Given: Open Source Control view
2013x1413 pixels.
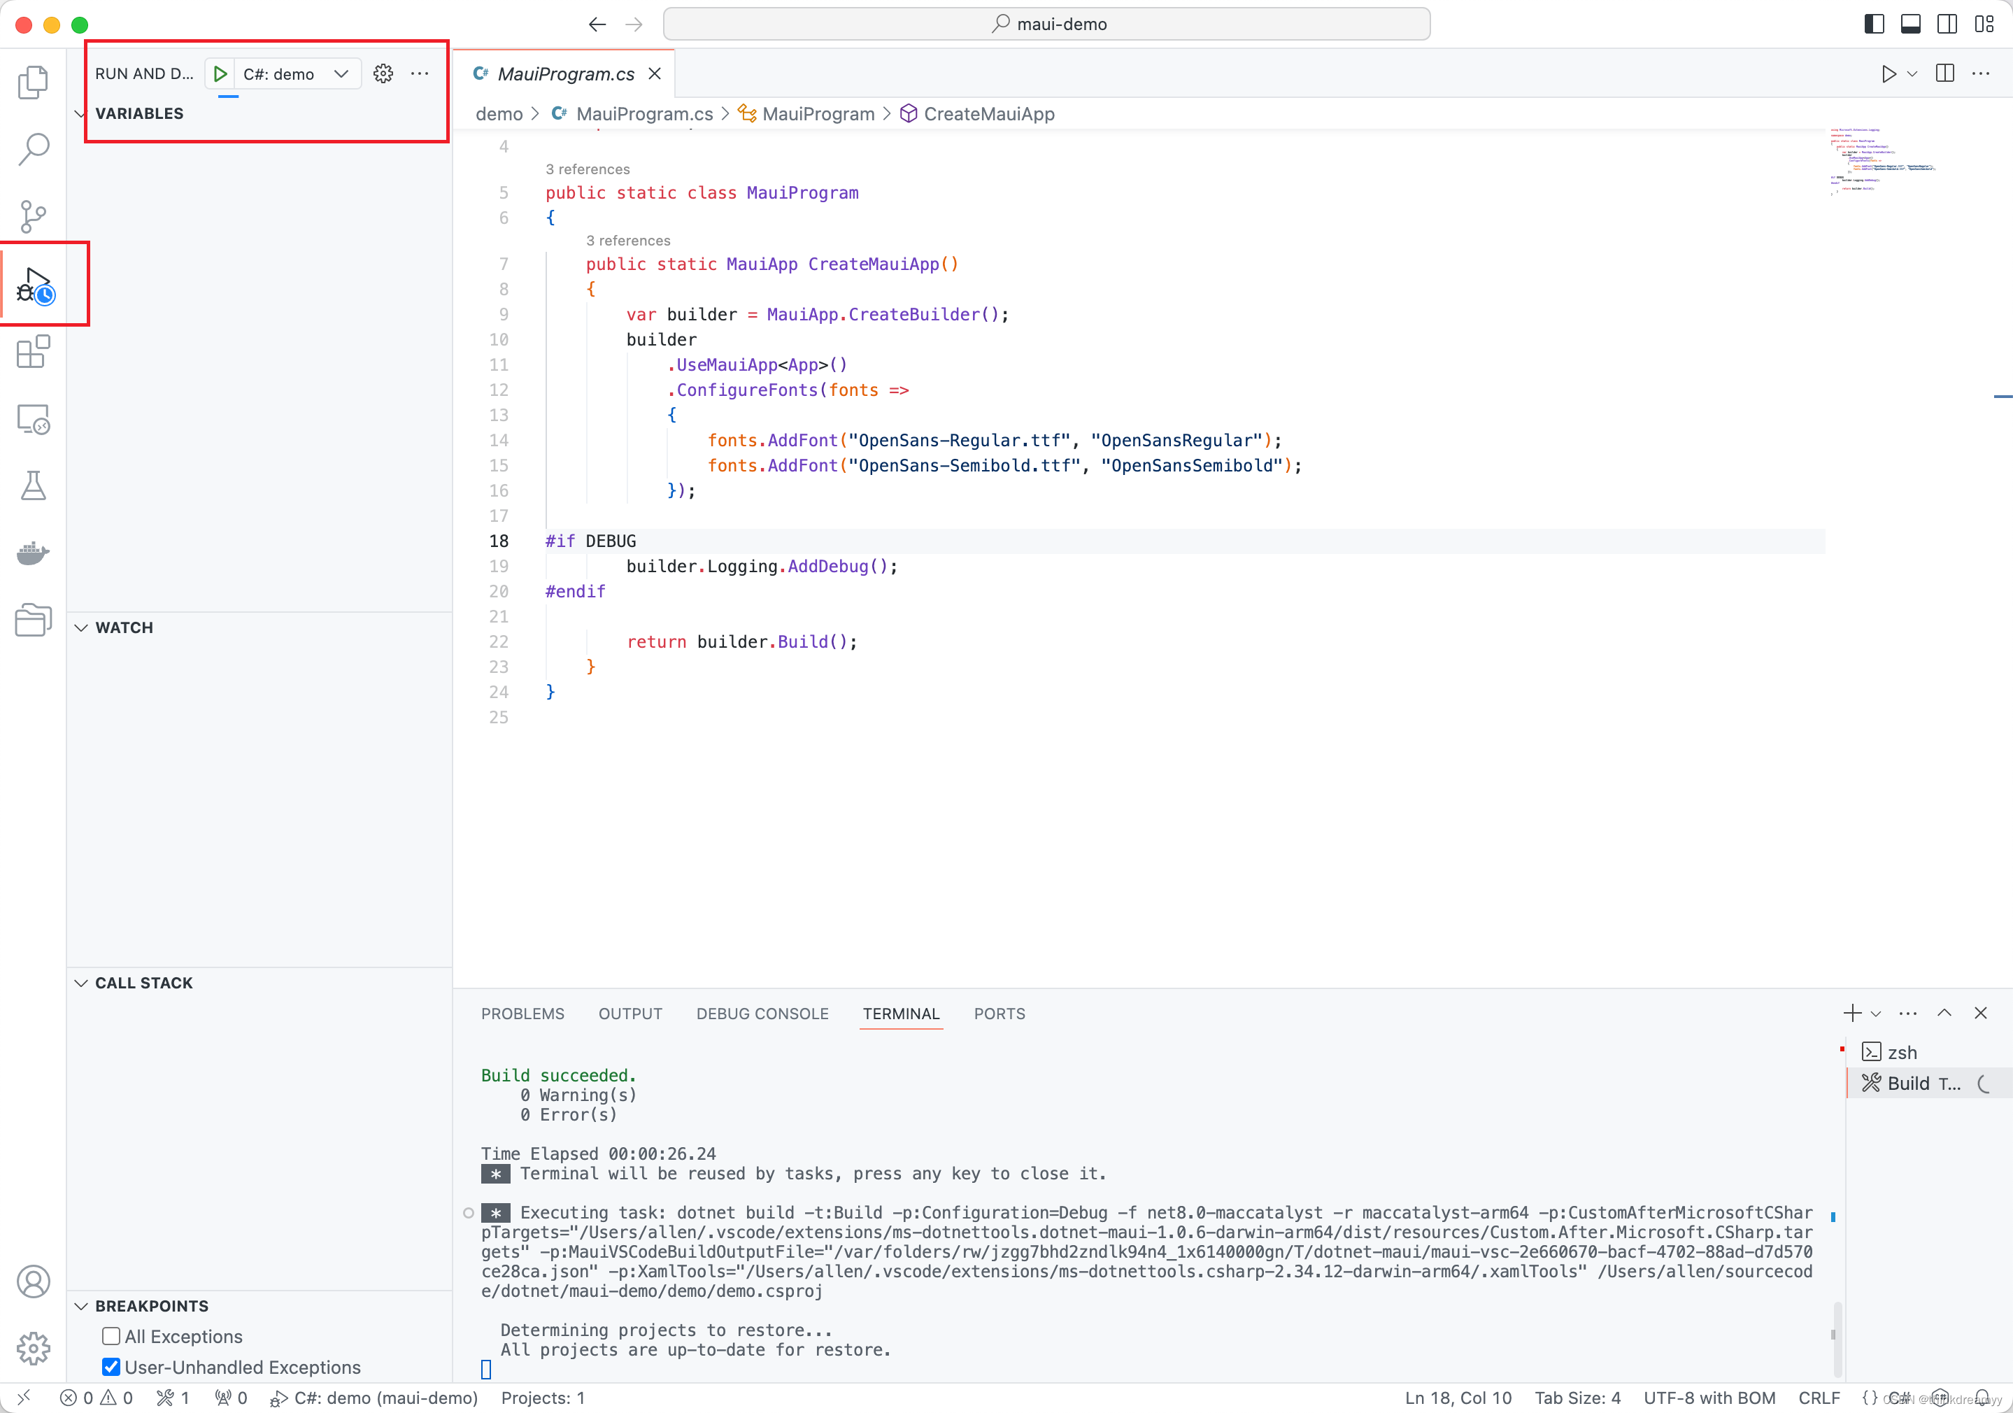Looking at the screenshot, I should (x=32, y=217).
